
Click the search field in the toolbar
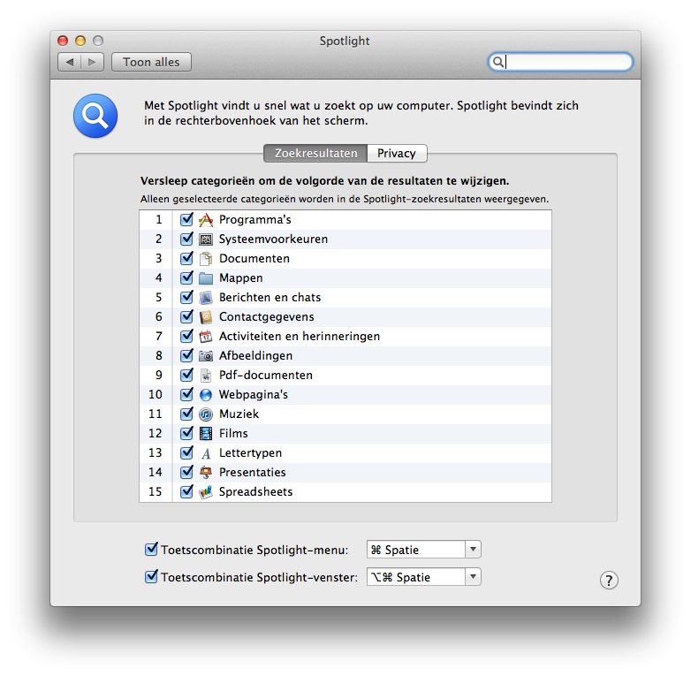pos(566,62)
